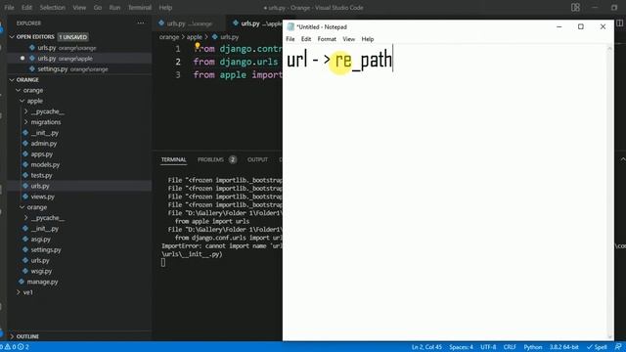The height and width of the screenshot is (352, 626).
Task: Open Notepad Edit menu
Action: click(x=306, y=39)
